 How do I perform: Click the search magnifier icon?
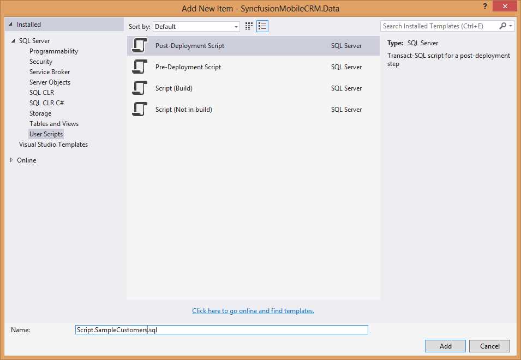tap(503, 26)
